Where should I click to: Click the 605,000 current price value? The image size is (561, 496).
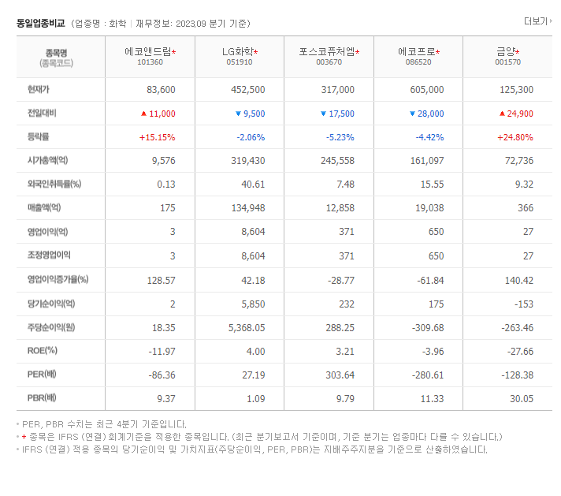pos(427,90)
